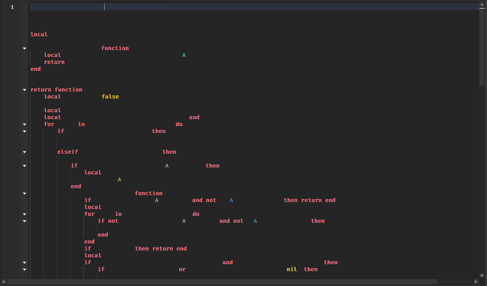Viewport: 487px width, 286px height.
Task: Click the 'elseif' keyword
Action: coord(68,152)
